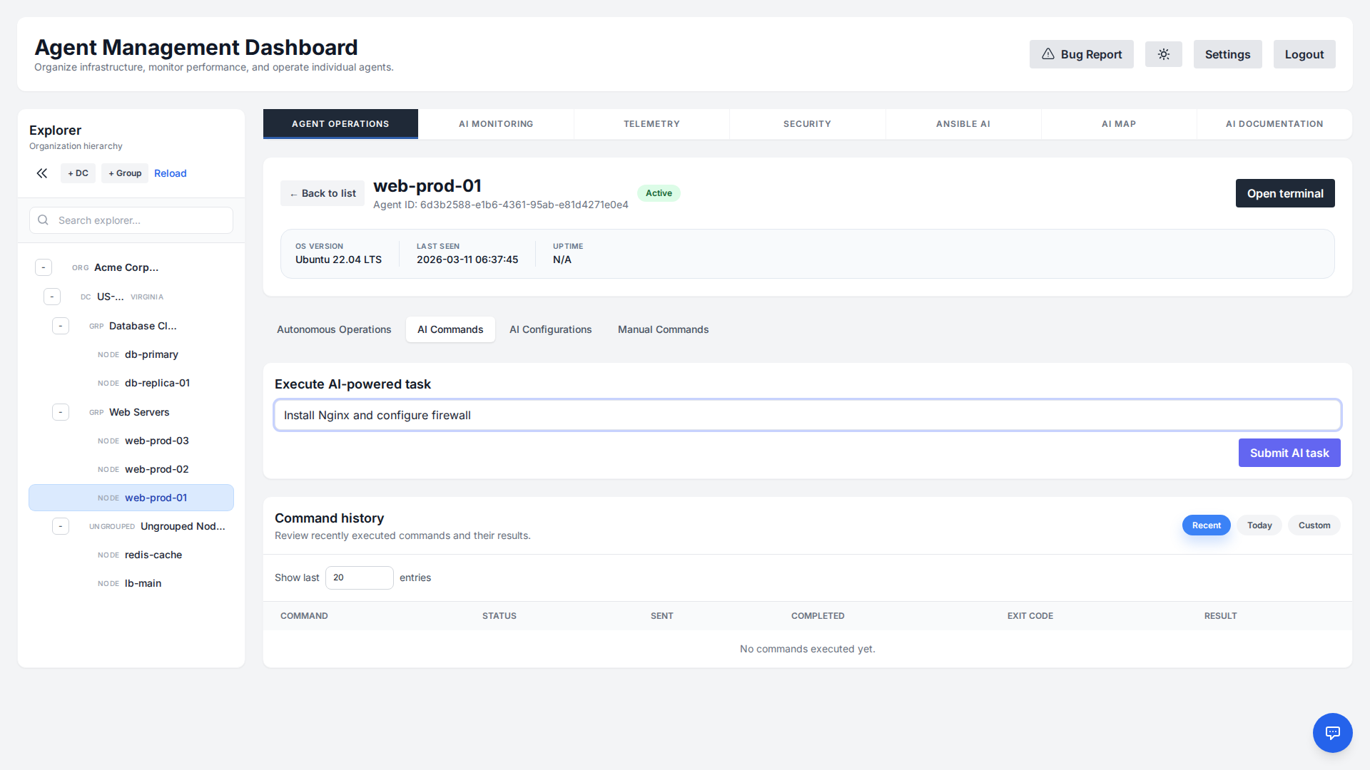Click the Submit AI task button
Screen dimensions: 1370x770
[x=1289, y=453]
